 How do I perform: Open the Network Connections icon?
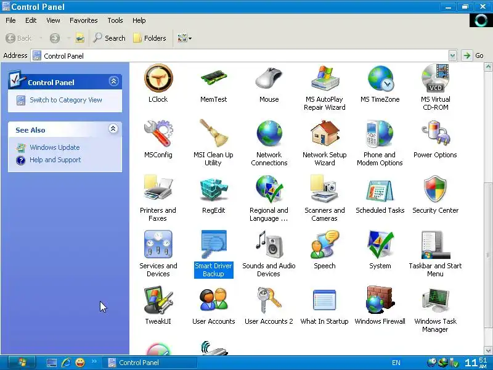coord(269,133)
